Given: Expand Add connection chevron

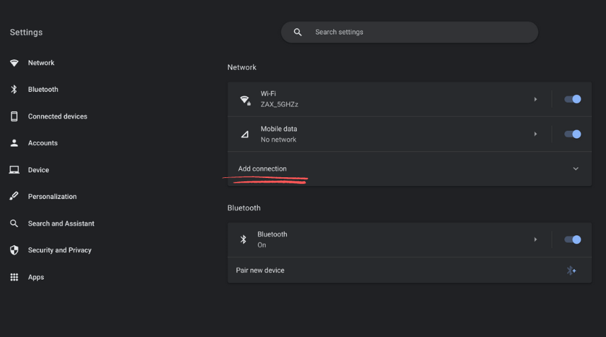Looking at the screenshot, I should [576, 168].
